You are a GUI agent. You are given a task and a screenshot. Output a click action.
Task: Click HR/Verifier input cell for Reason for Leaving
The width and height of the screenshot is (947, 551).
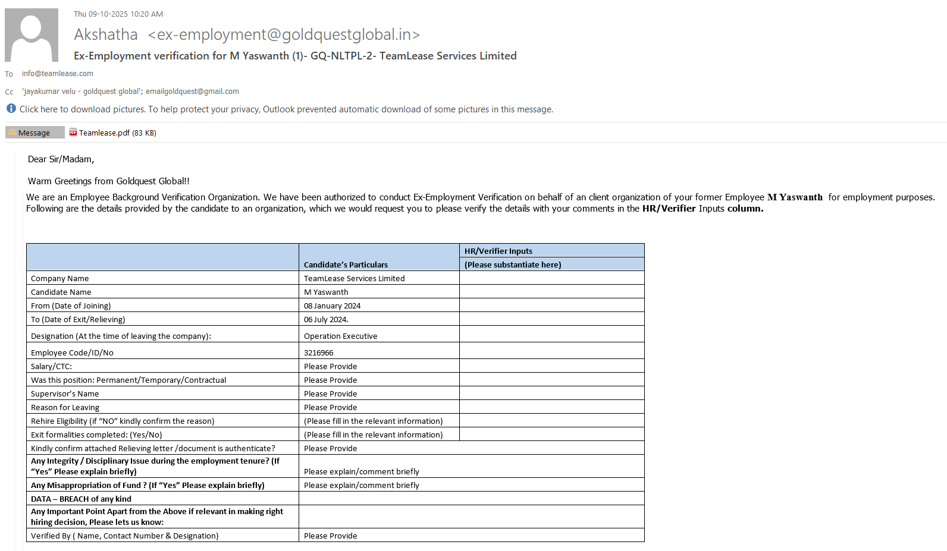(552, 407)
